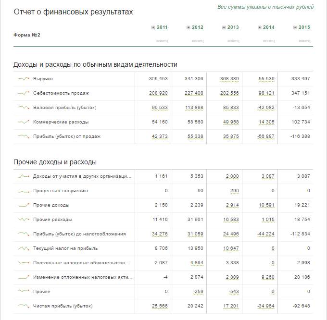Click the 2013 year link
Screen dimensions: 327x320
pos(233,27)
